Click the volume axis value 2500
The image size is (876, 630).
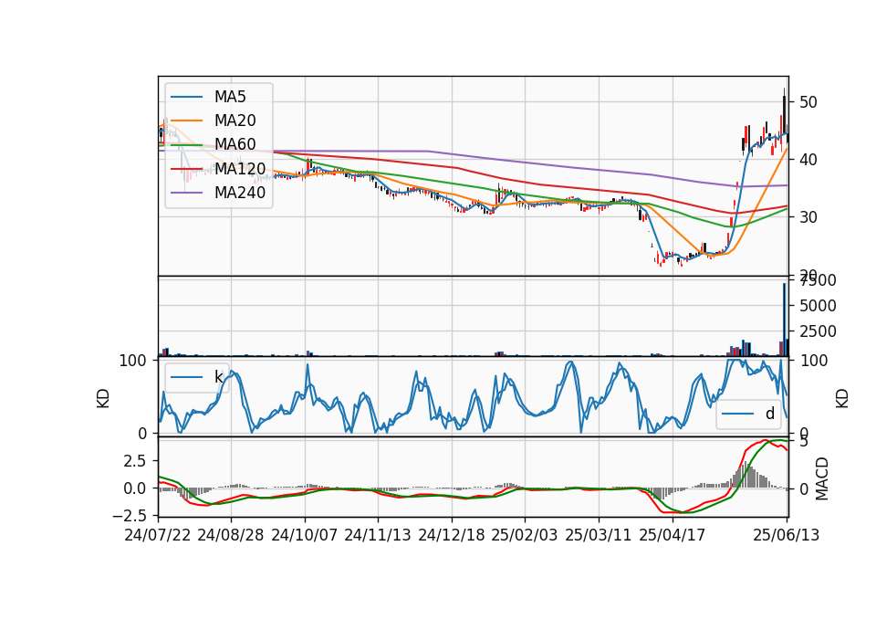pos(818,331)
